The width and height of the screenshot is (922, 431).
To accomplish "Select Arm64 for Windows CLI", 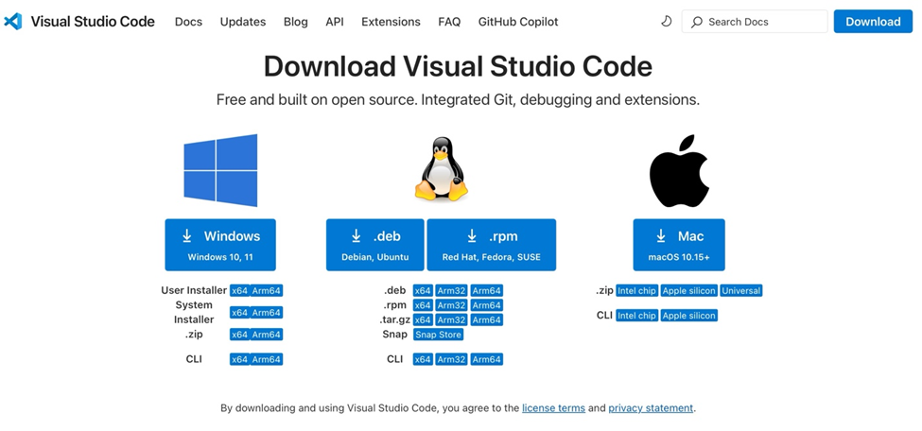I will point(267,359).
